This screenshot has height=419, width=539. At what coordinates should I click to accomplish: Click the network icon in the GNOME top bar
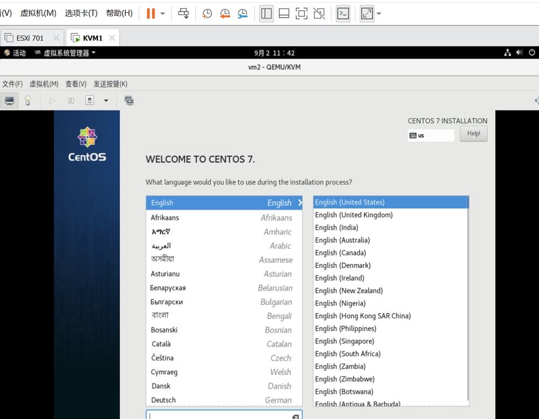507,53
